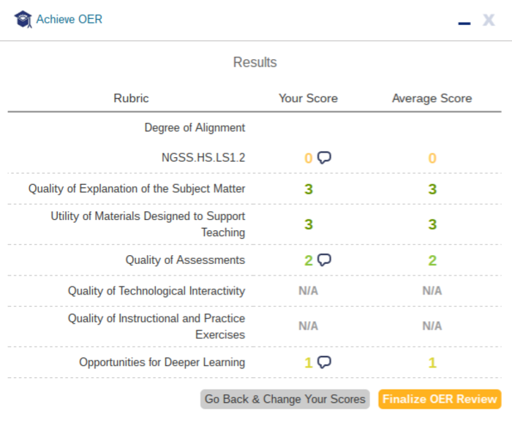Click the Average Score column header
The width and height of the screenshot is (512, 440).
coord(432,98)
